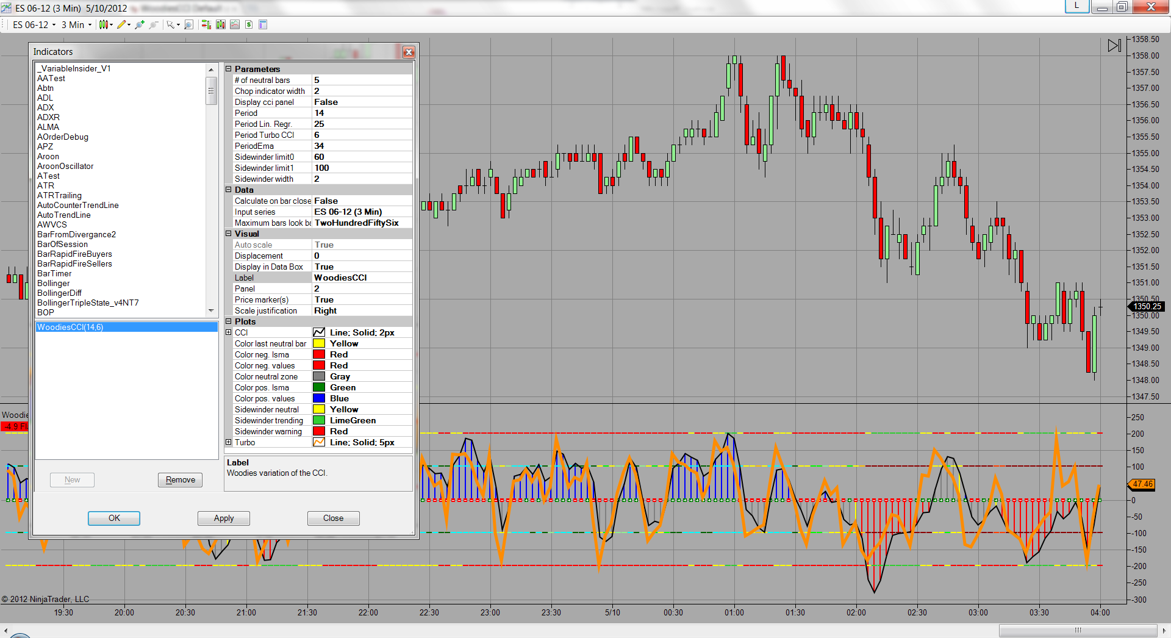Click the OK button

pos(114,518)
